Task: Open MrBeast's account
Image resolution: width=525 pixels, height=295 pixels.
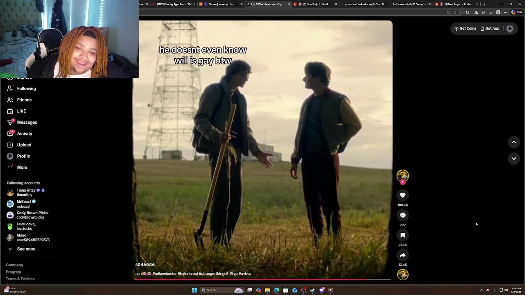Action: (21, 204)
